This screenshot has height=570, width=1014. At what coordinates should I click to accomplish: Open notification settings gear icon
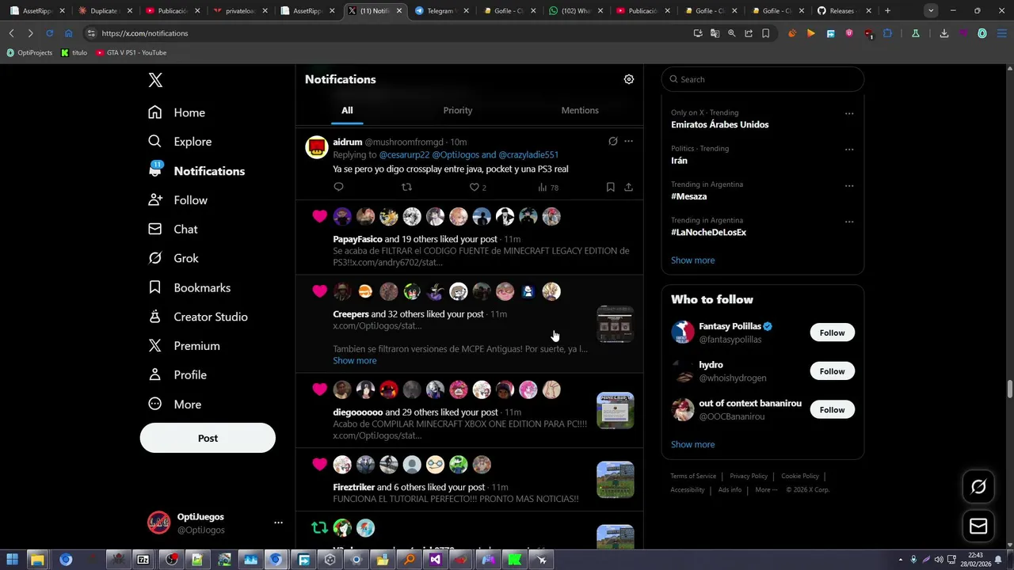629,79
